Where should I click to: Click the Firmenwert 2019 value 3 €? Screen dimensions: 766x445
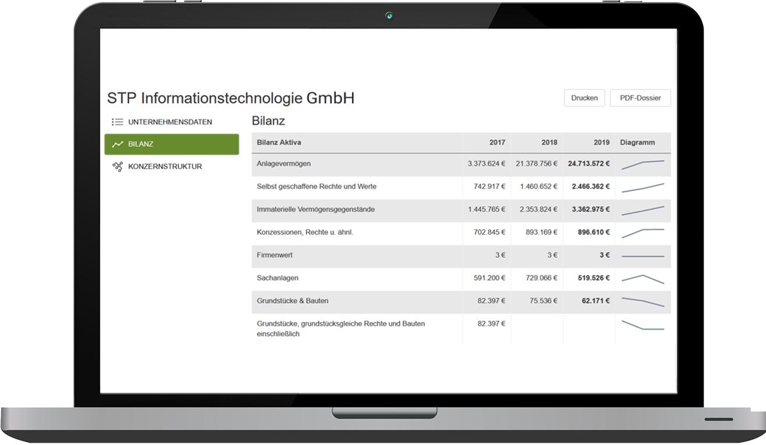click(605, 255)
